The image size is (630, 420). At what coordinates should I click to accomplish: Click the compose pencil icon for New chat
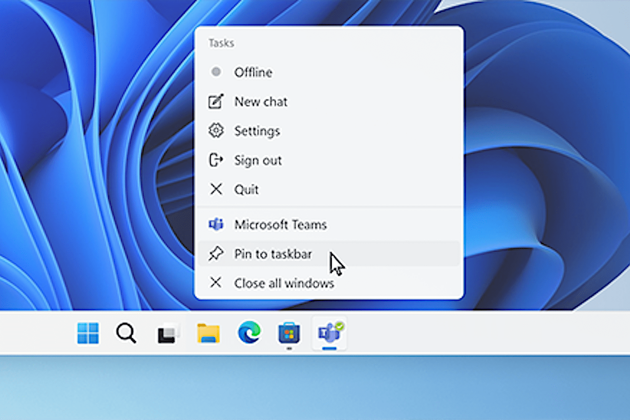(216, 101)
